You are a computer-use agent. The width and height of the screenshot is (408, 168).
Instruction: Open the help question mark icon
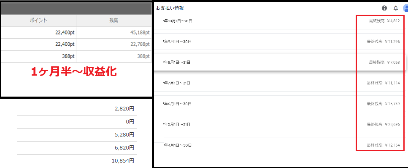click(x=384, y=8)
